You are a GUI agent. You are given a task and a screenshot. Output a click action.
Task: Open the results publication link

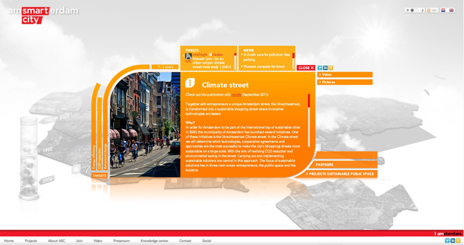tap(236, 95)
